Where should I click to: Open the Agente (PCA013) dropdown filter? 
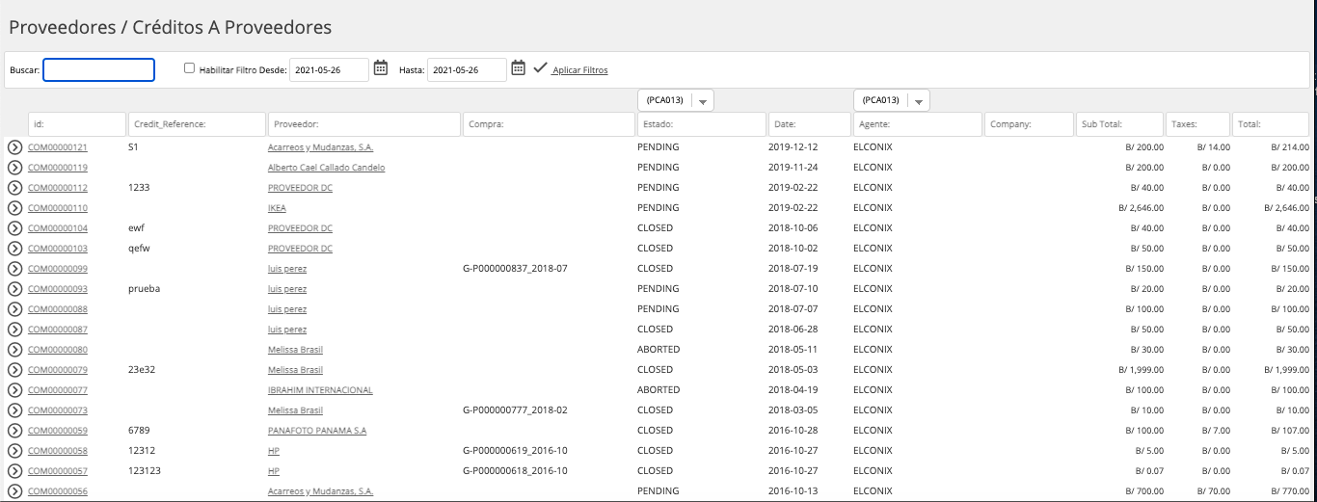[892, 100]
